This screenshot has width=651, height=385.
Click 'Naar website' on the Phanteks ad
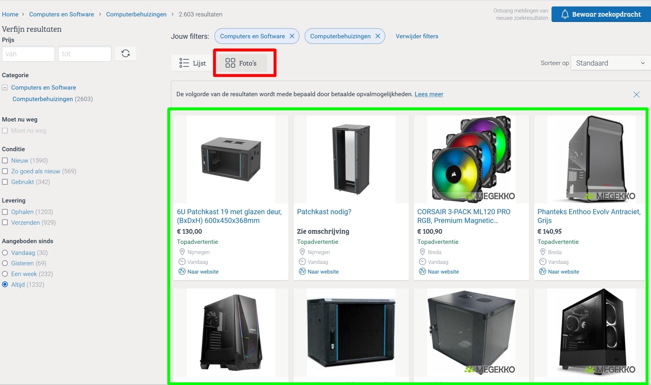[564, 272]
